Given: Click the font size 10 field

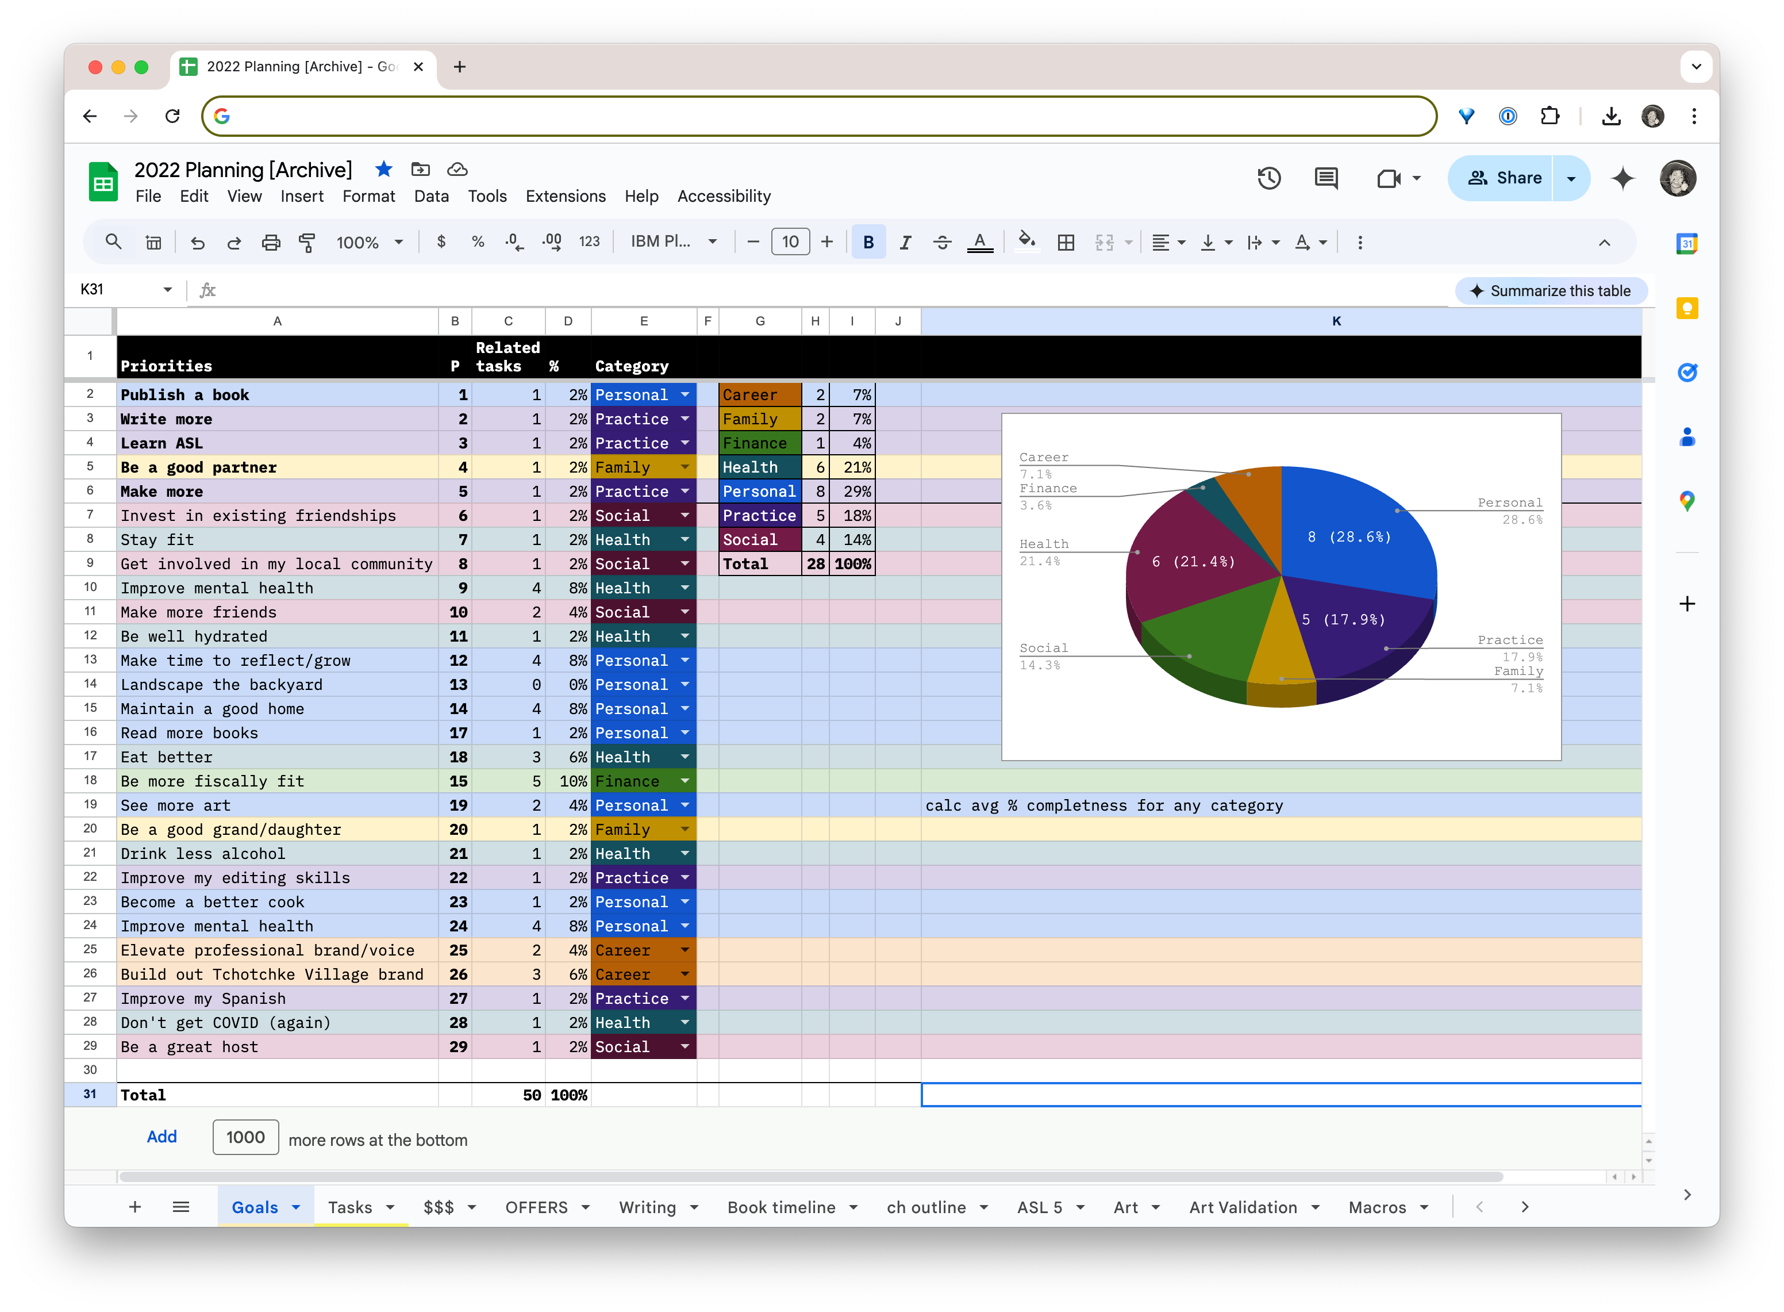Looking at the screenshot, I should click(x=790, y=241).
